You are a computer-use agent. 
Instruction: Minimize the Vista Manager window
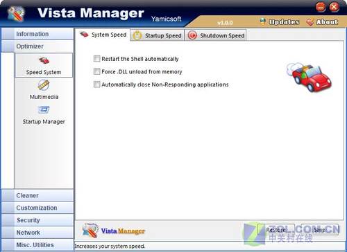(x=321, y=7)
